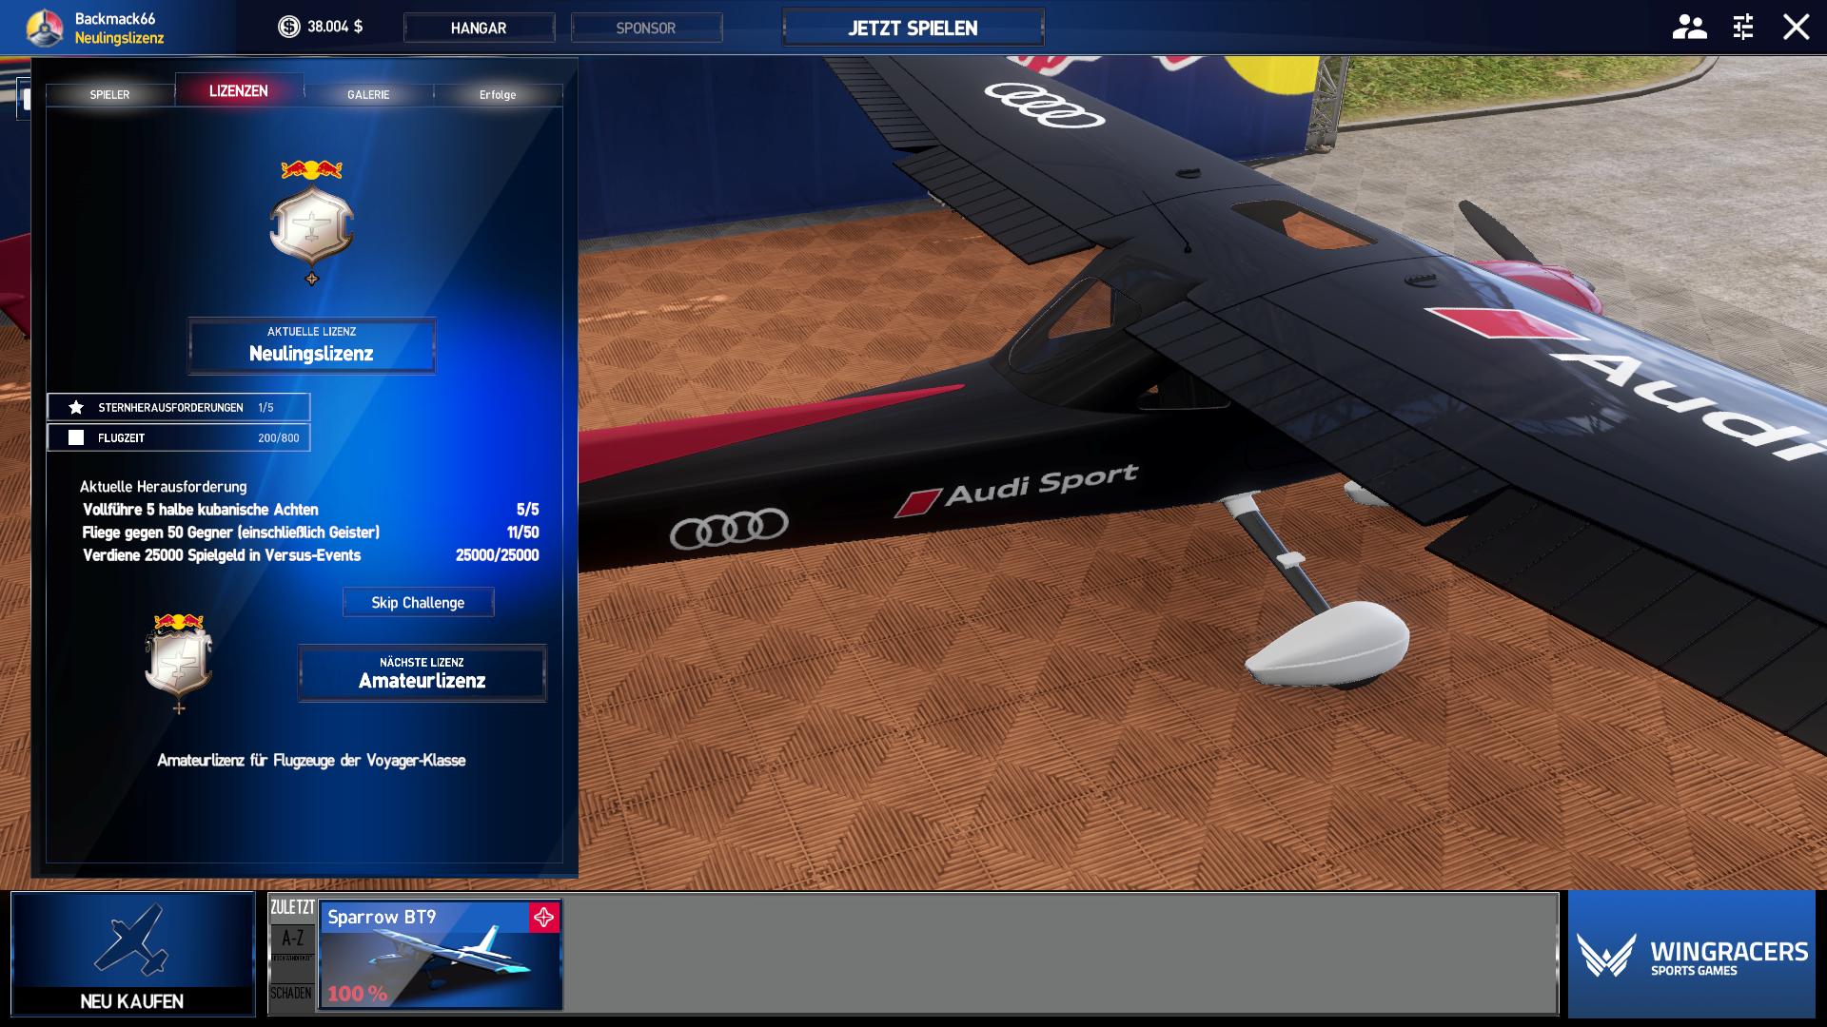Click the Wingracers Sports Games logo

point(1692,955)
